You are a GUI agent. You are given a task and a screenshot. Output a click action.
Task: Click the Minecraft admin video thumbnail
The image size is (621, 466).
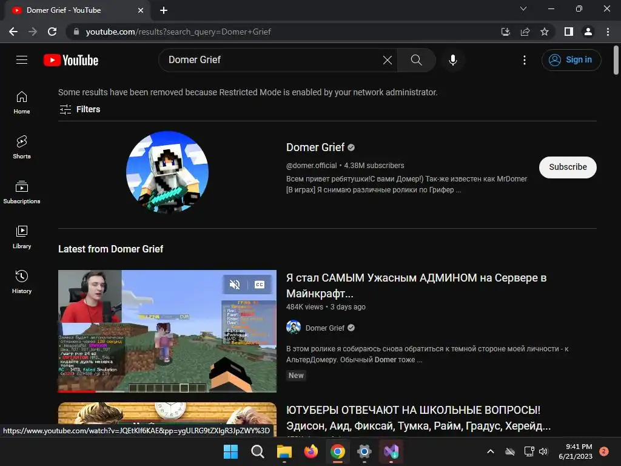[167, 331]
